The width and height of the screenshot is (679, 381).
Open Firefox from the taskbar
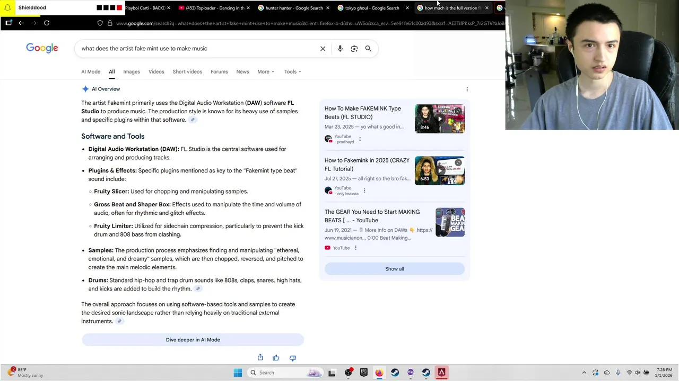(379, 373)
